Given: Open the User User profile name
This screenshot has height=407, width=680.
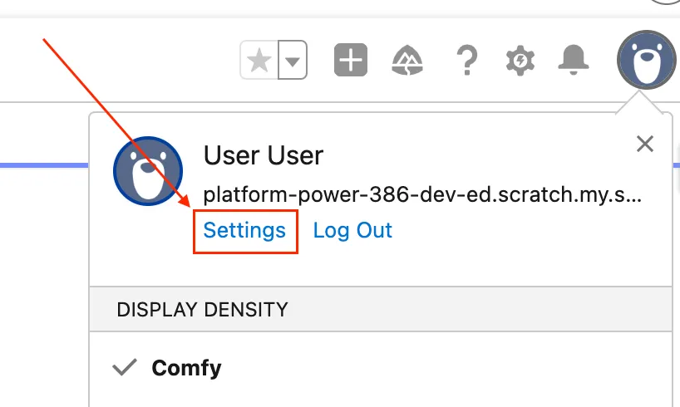Looking at the screenshot, I should [264, 155].
